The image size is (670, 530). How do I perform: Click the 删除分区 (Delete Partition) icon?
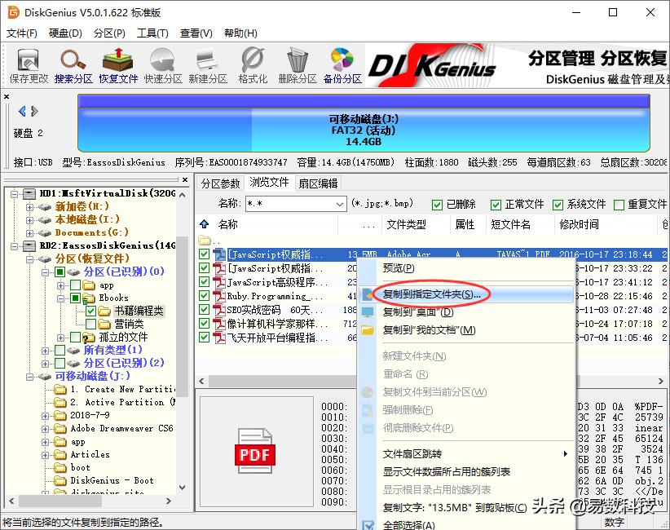[297, 64]
